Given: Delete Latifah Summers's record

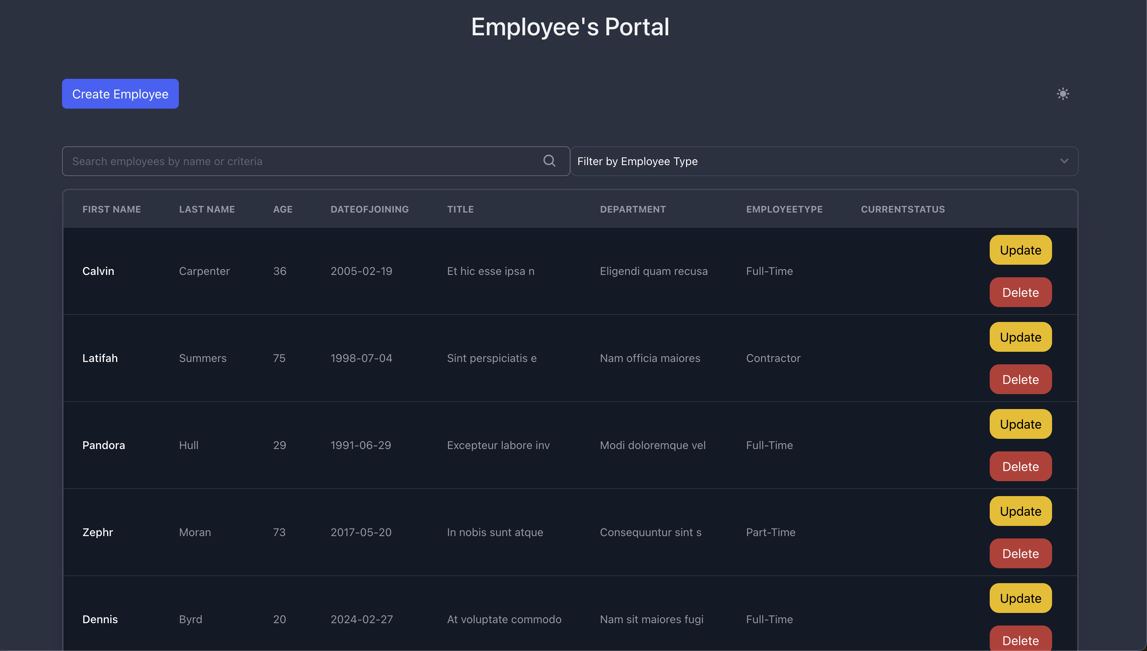Looking at the screenshot, I should point(1020,380).
